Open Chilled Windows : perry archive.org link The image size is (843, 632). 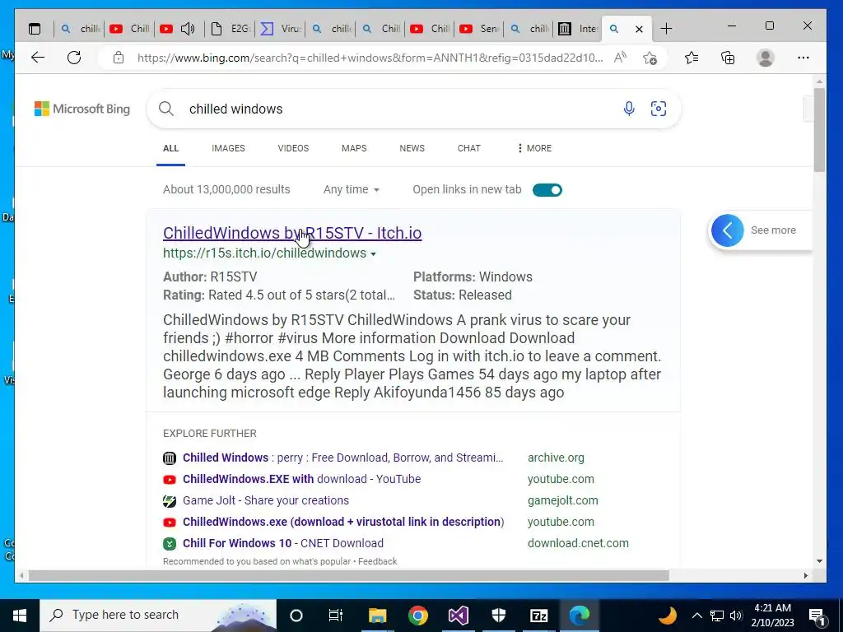pyautogui.click(x=342, y=458)
